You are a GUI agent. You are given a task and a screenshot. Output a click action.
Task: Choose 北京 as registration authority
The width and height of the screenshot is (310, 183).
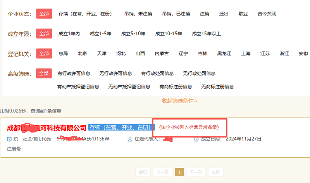[83, 54]
